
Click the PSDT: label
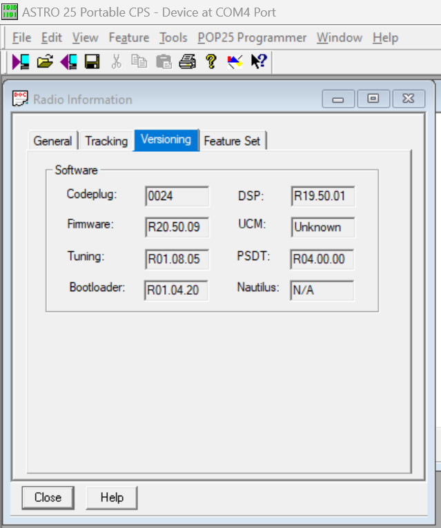(x=253, y=256)
